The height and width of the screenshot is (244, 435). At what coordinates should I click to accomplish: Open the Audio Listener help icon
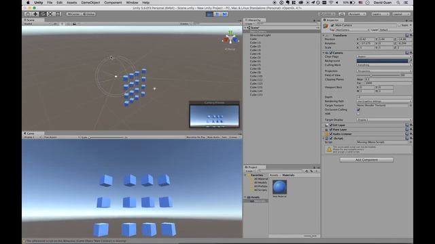tap(407, 134)
